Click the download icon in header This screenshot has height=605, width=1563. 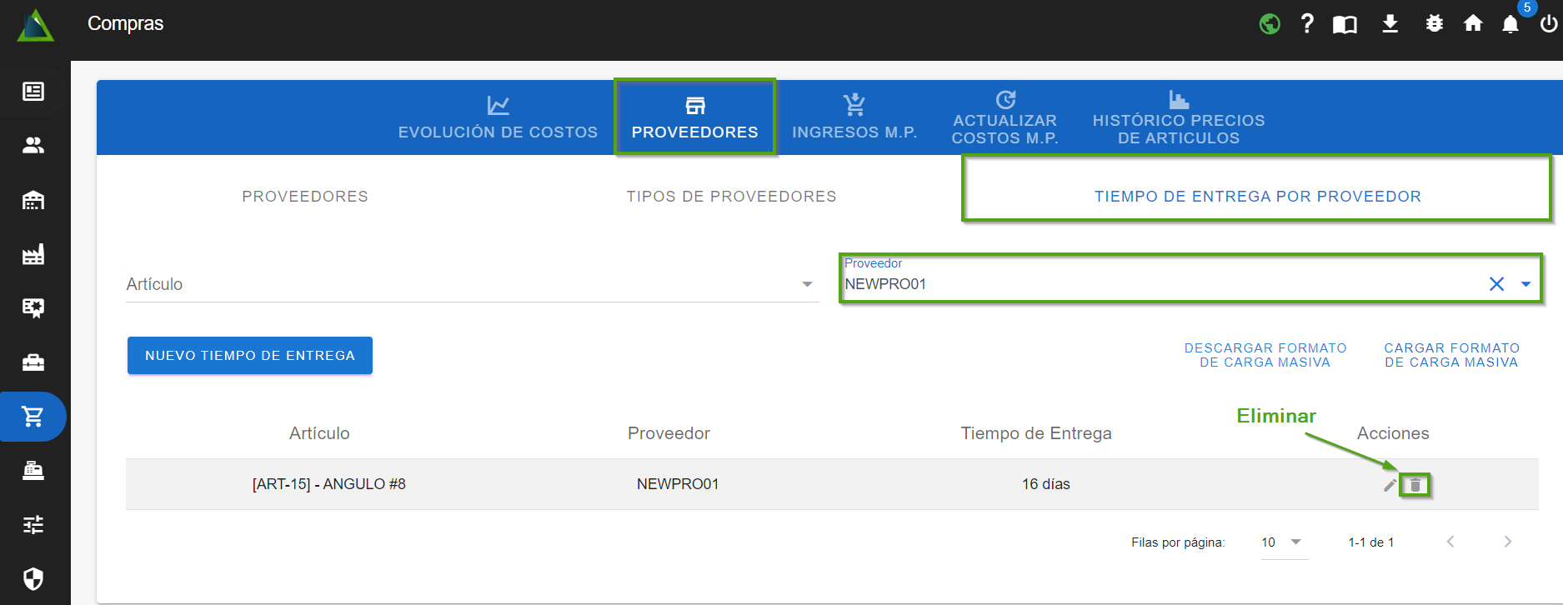(x=1390, y=23)
